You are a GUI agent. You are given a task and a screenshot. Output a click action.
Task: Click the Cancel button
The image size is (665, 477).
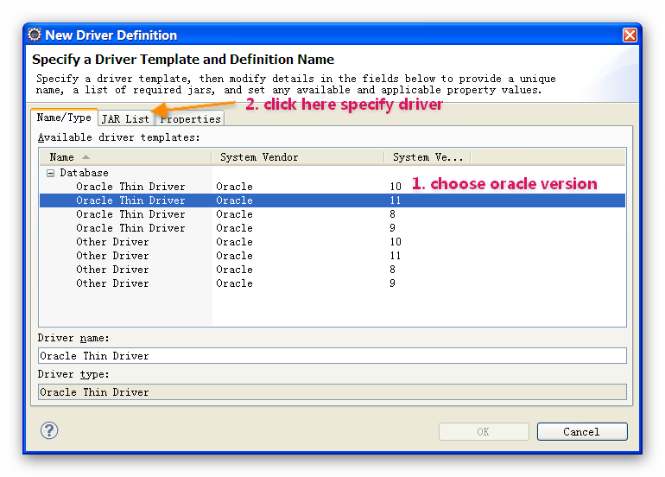[x=582, y=431]
